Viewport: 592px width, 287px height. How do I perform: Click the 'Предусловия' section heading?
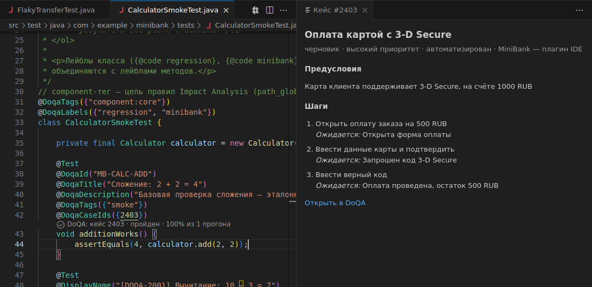(x=333, y=69)
